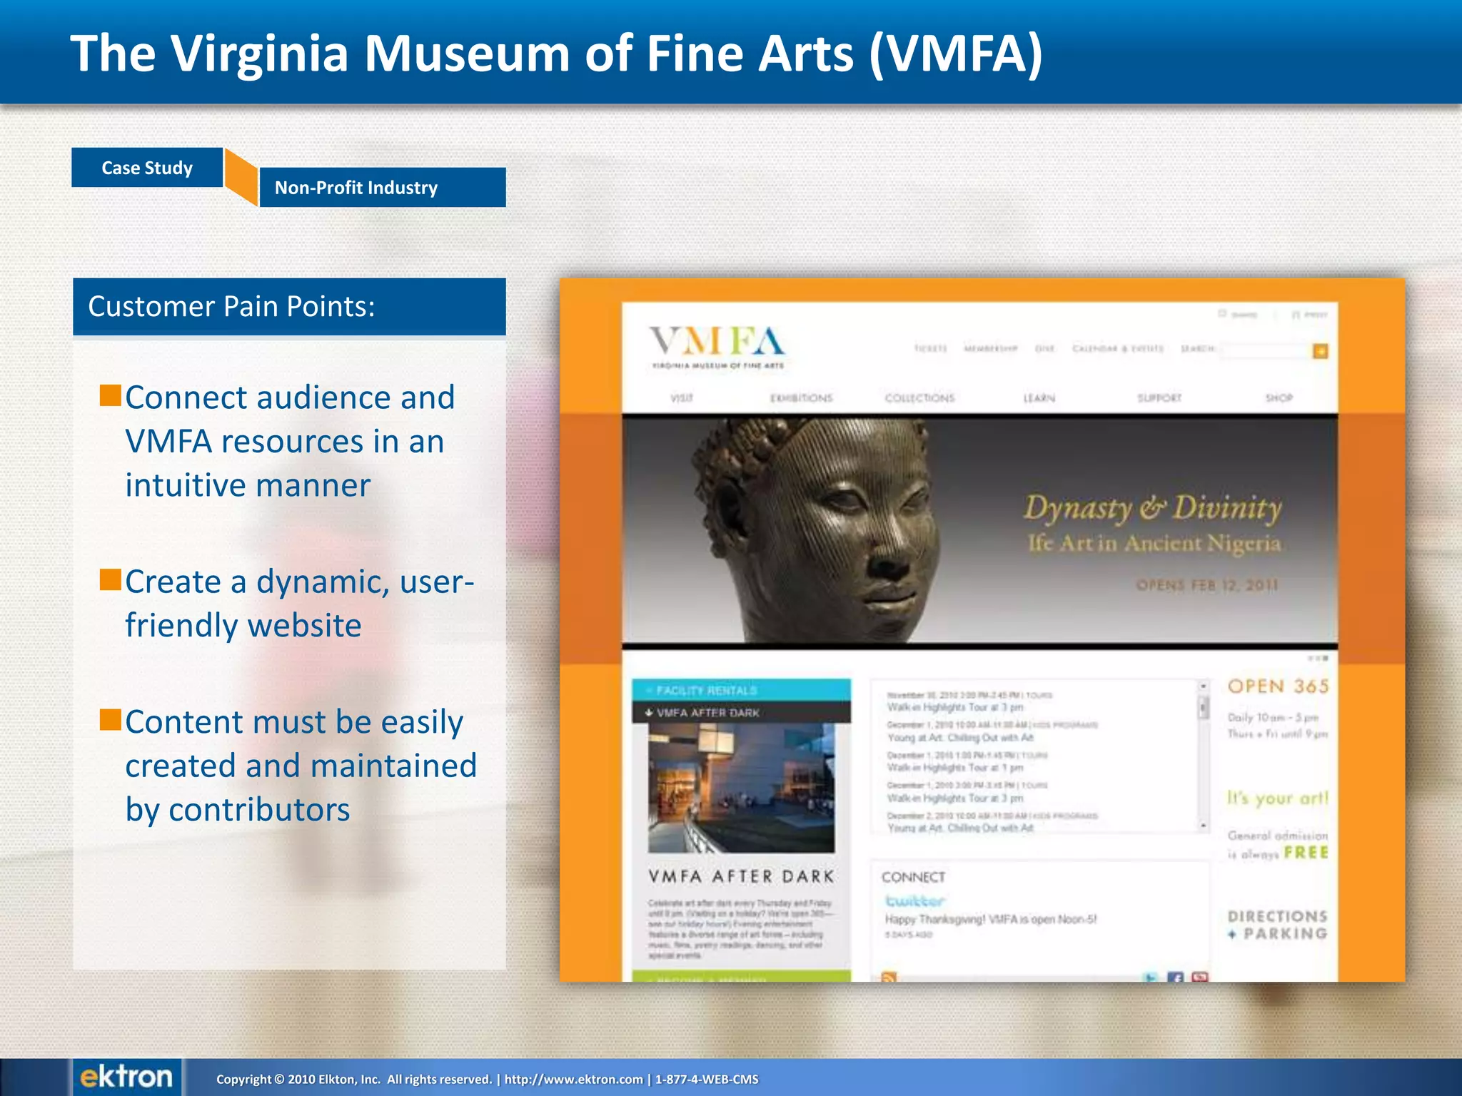
Task: Click the banner slideshow pagination dots
Action: click(x=1317, y=658)
